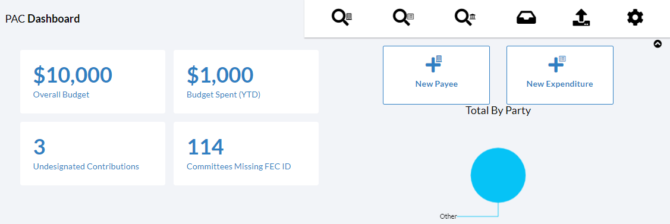Click the 3 undesignated contributions number
This screenshot has width=670, height=224.
[x=39, y=147]
